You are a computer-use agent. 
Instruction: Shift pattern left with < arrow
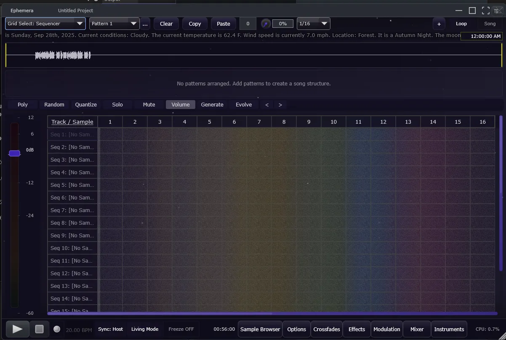point(267,105)
